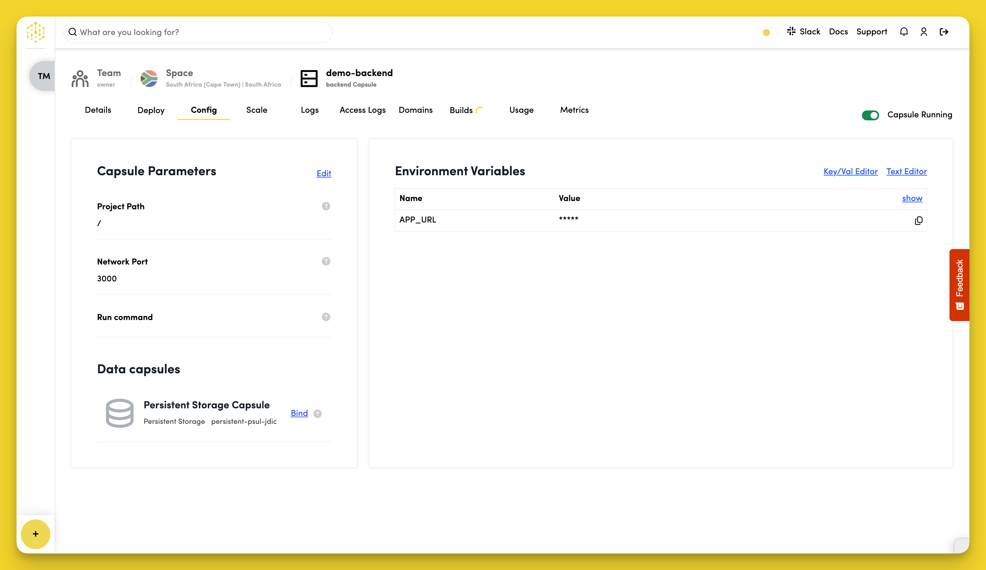The image size is (986, 570).
Task: Click the notifications bell icon
Action: pos(903,32)
